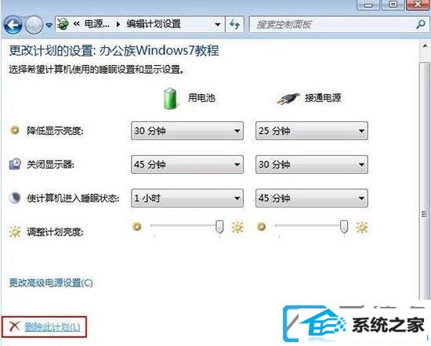Expand the address bar history dropdown

(x=218, y=25)
